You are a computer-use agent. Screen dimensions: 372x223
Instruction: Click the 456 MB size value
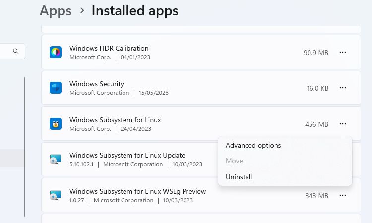click(x=316, y=124)
